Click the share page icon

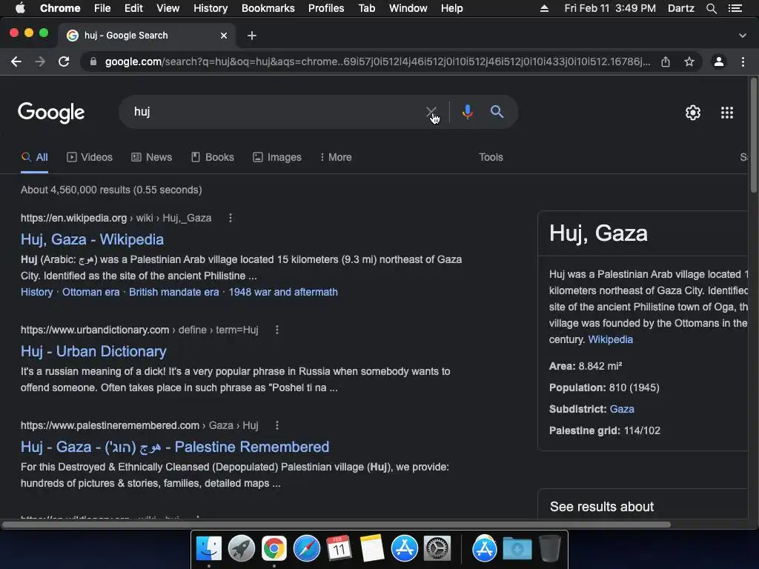(x=666, y=61)
